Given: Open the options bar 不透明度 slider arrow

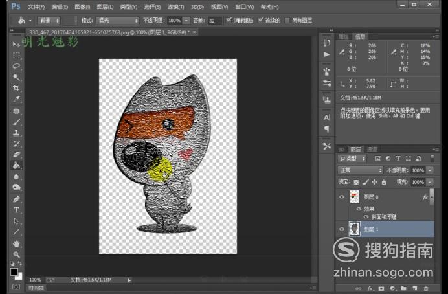Looking at the screenshot, I should [186, 21].
